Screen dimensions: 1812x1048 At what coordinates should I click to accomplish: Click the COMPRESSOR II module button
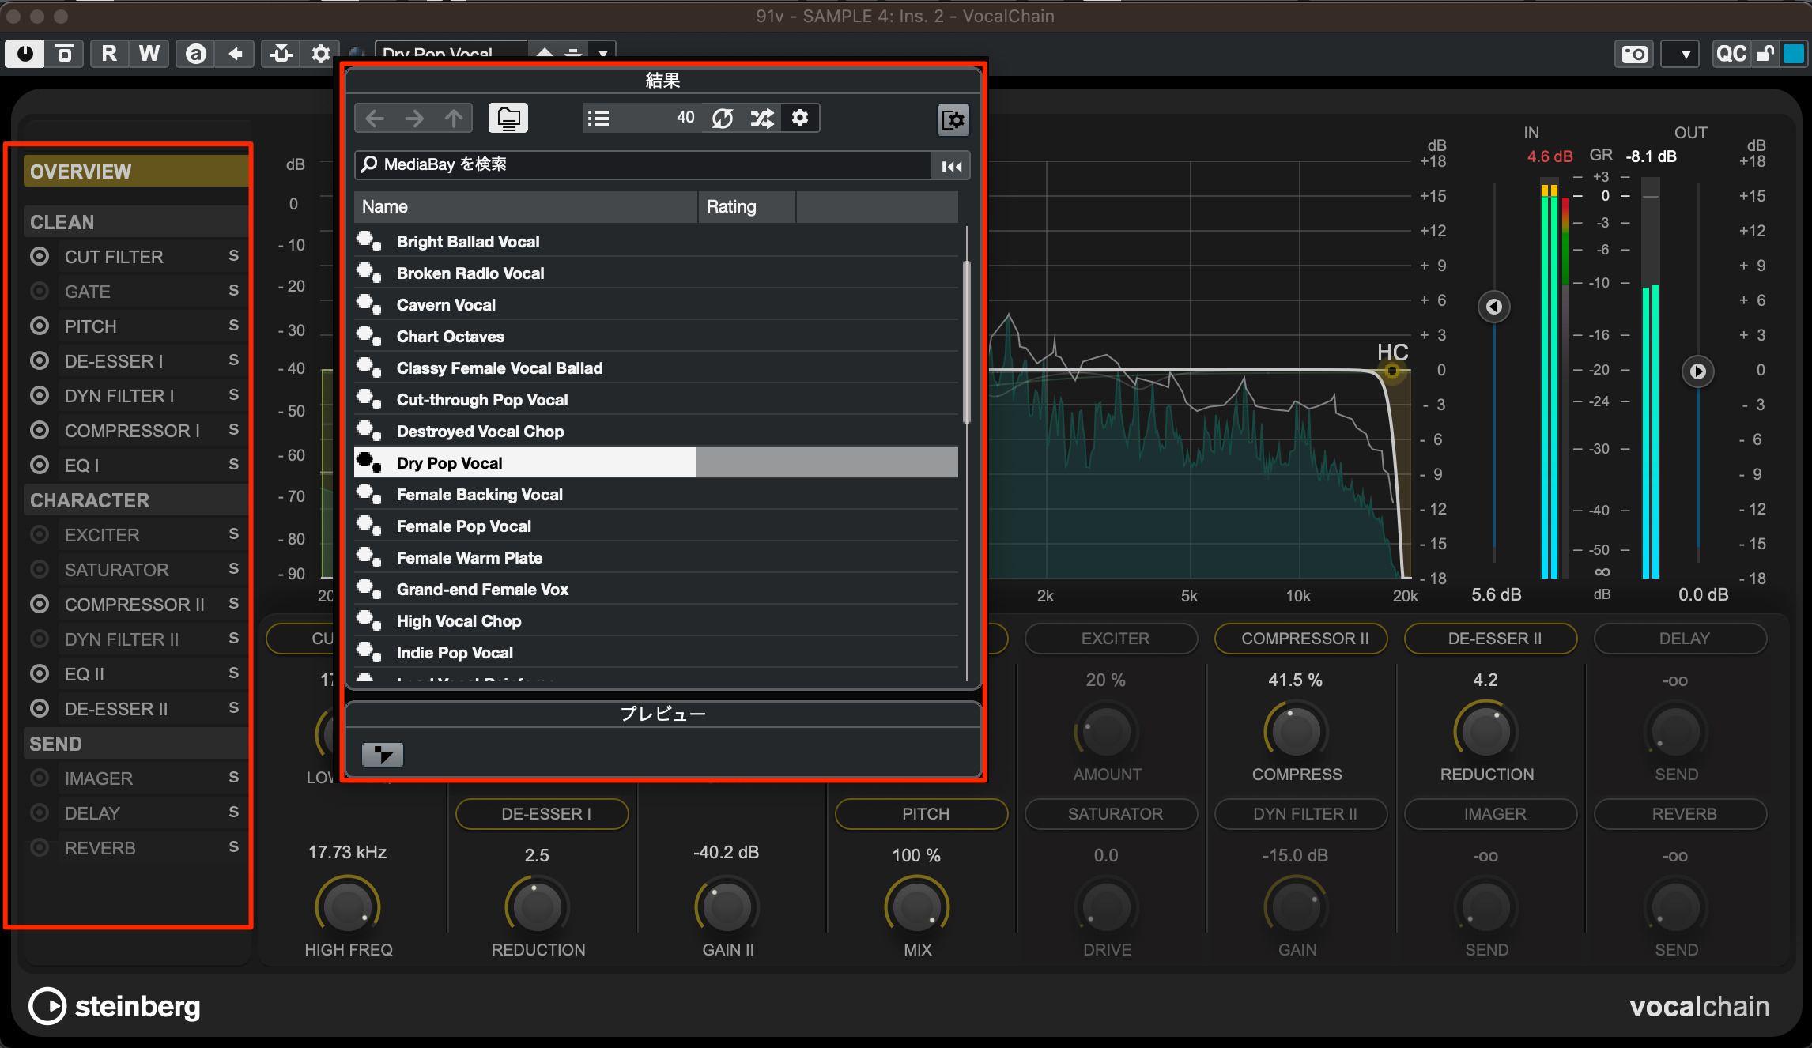click(1300, 639)
